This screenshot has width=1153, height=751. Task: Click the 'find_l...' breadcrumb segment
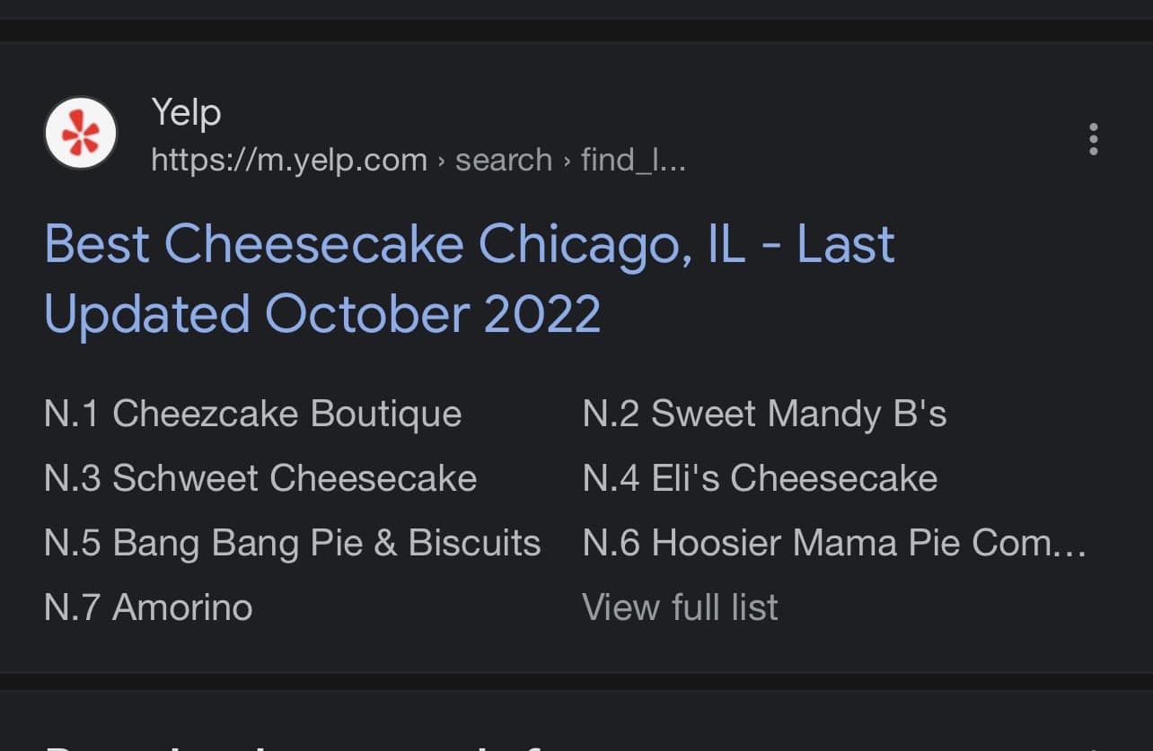tap(633, 161)
